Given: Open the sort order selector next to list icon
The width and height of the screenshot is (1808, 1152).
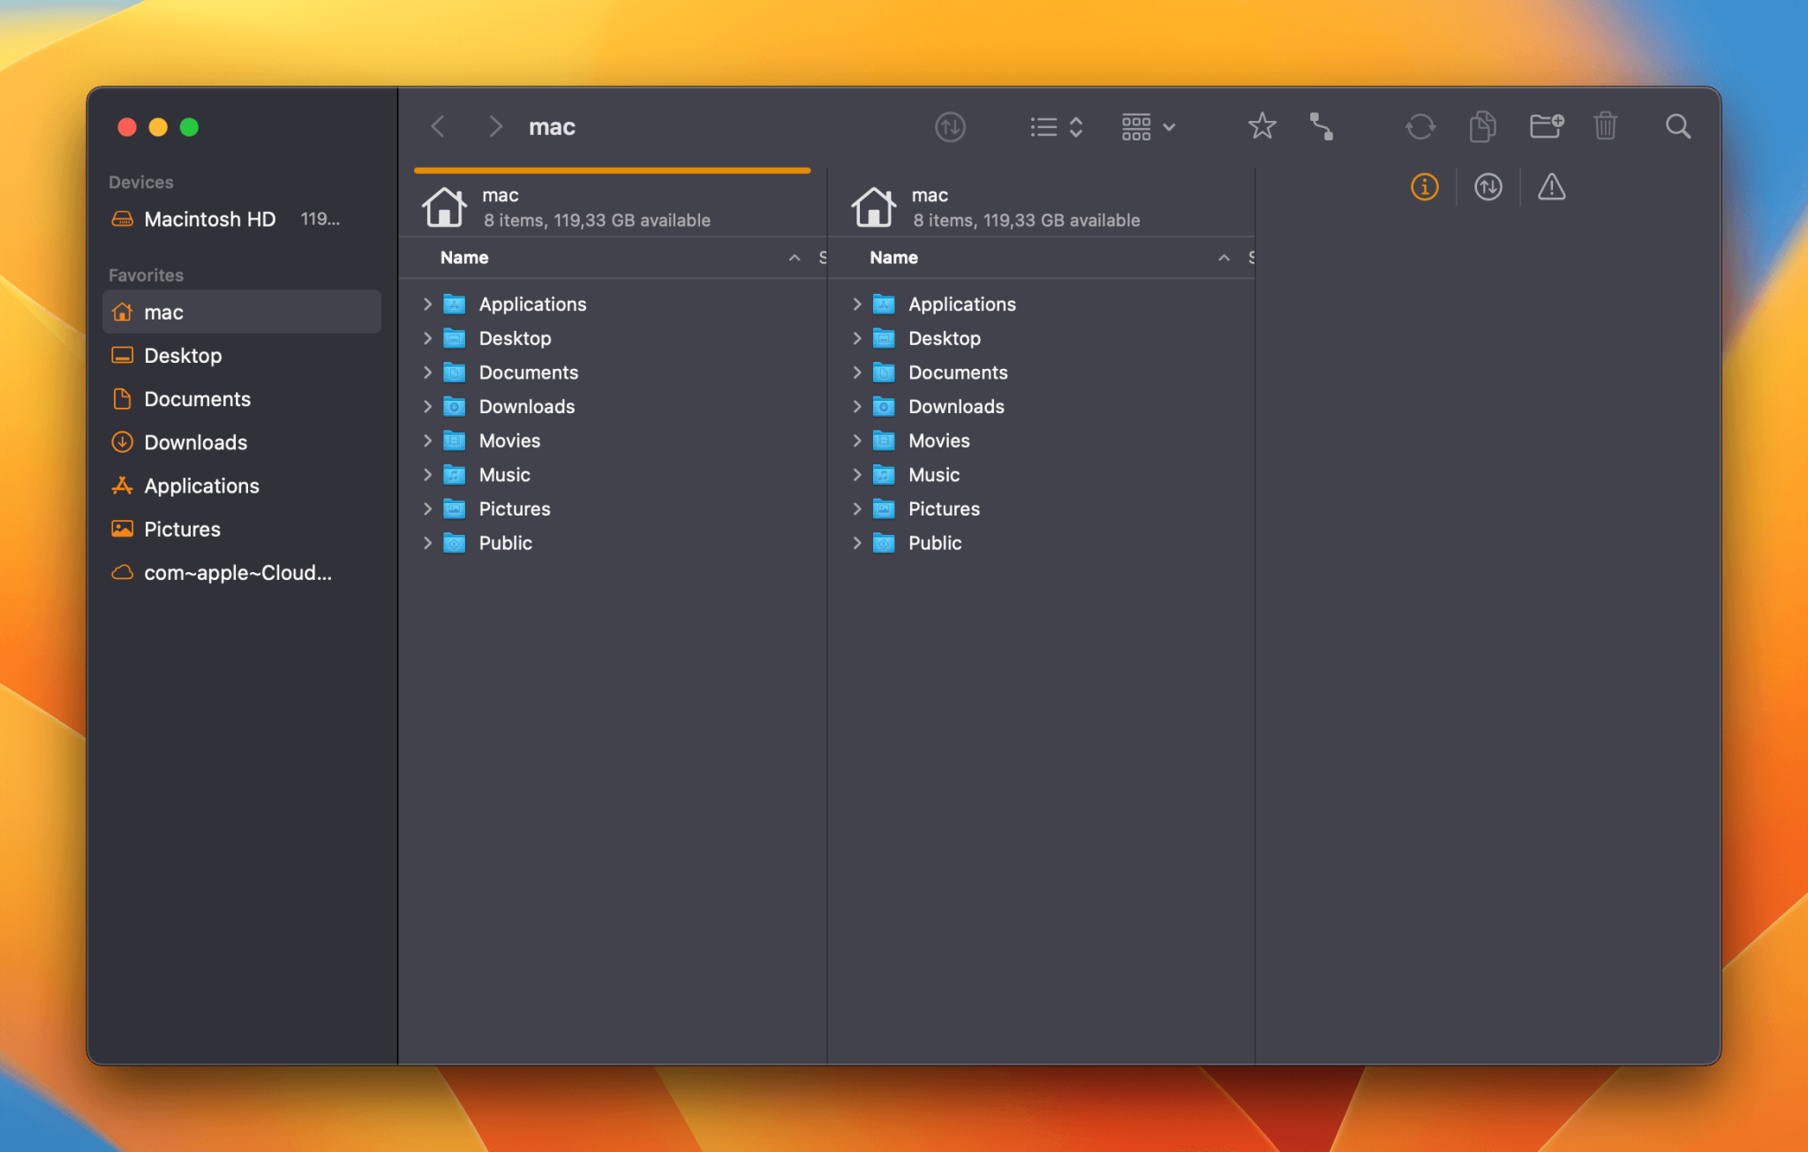Looking at the screenshot, I should point(1076,126).
